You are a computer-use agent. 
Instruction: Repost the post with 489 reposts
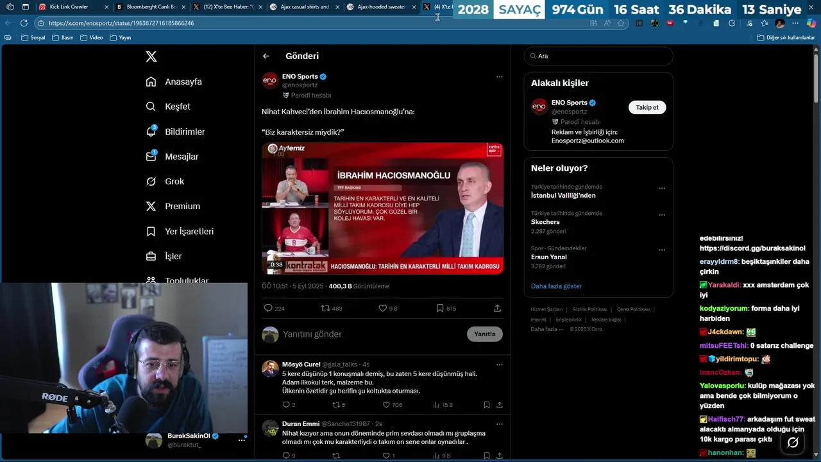(332, 308)
